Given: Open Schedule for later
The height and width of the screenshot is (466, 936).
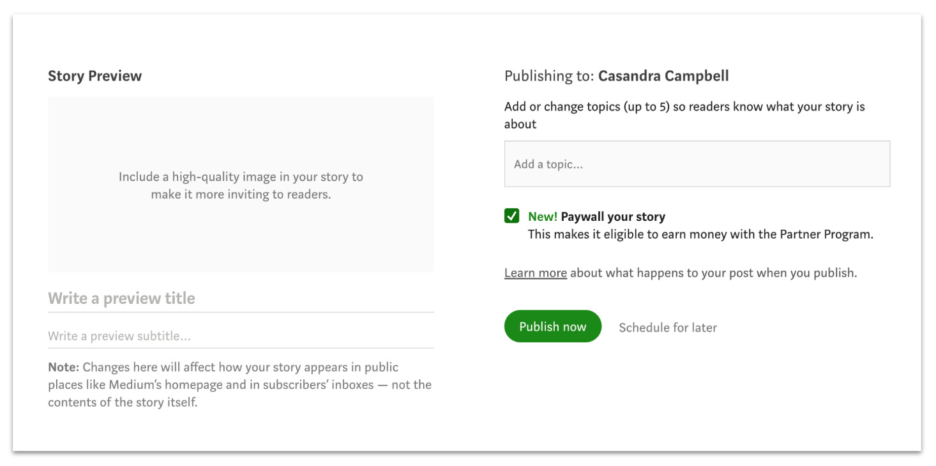Looking at the screenshot, I should tap(667, 327).
